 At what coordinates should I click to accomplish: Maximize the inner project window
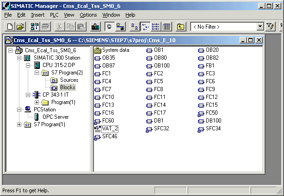pyautogui.click(x=251, y=40)
